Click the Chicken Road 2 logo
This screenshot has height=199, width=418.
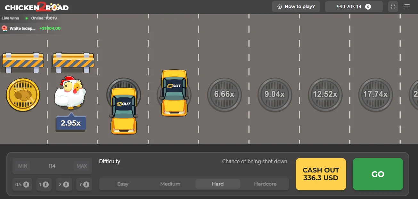coord(37,7)
